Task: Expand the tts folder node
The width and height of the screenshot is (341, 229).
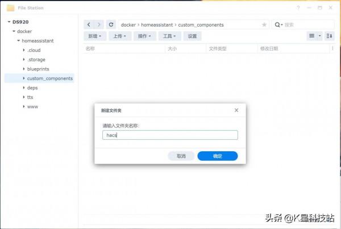Action: tap(24, 97)
